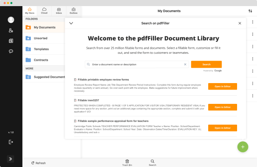
Task: Click the document icon beside teacher appraisal form
Action: point(75,121)
